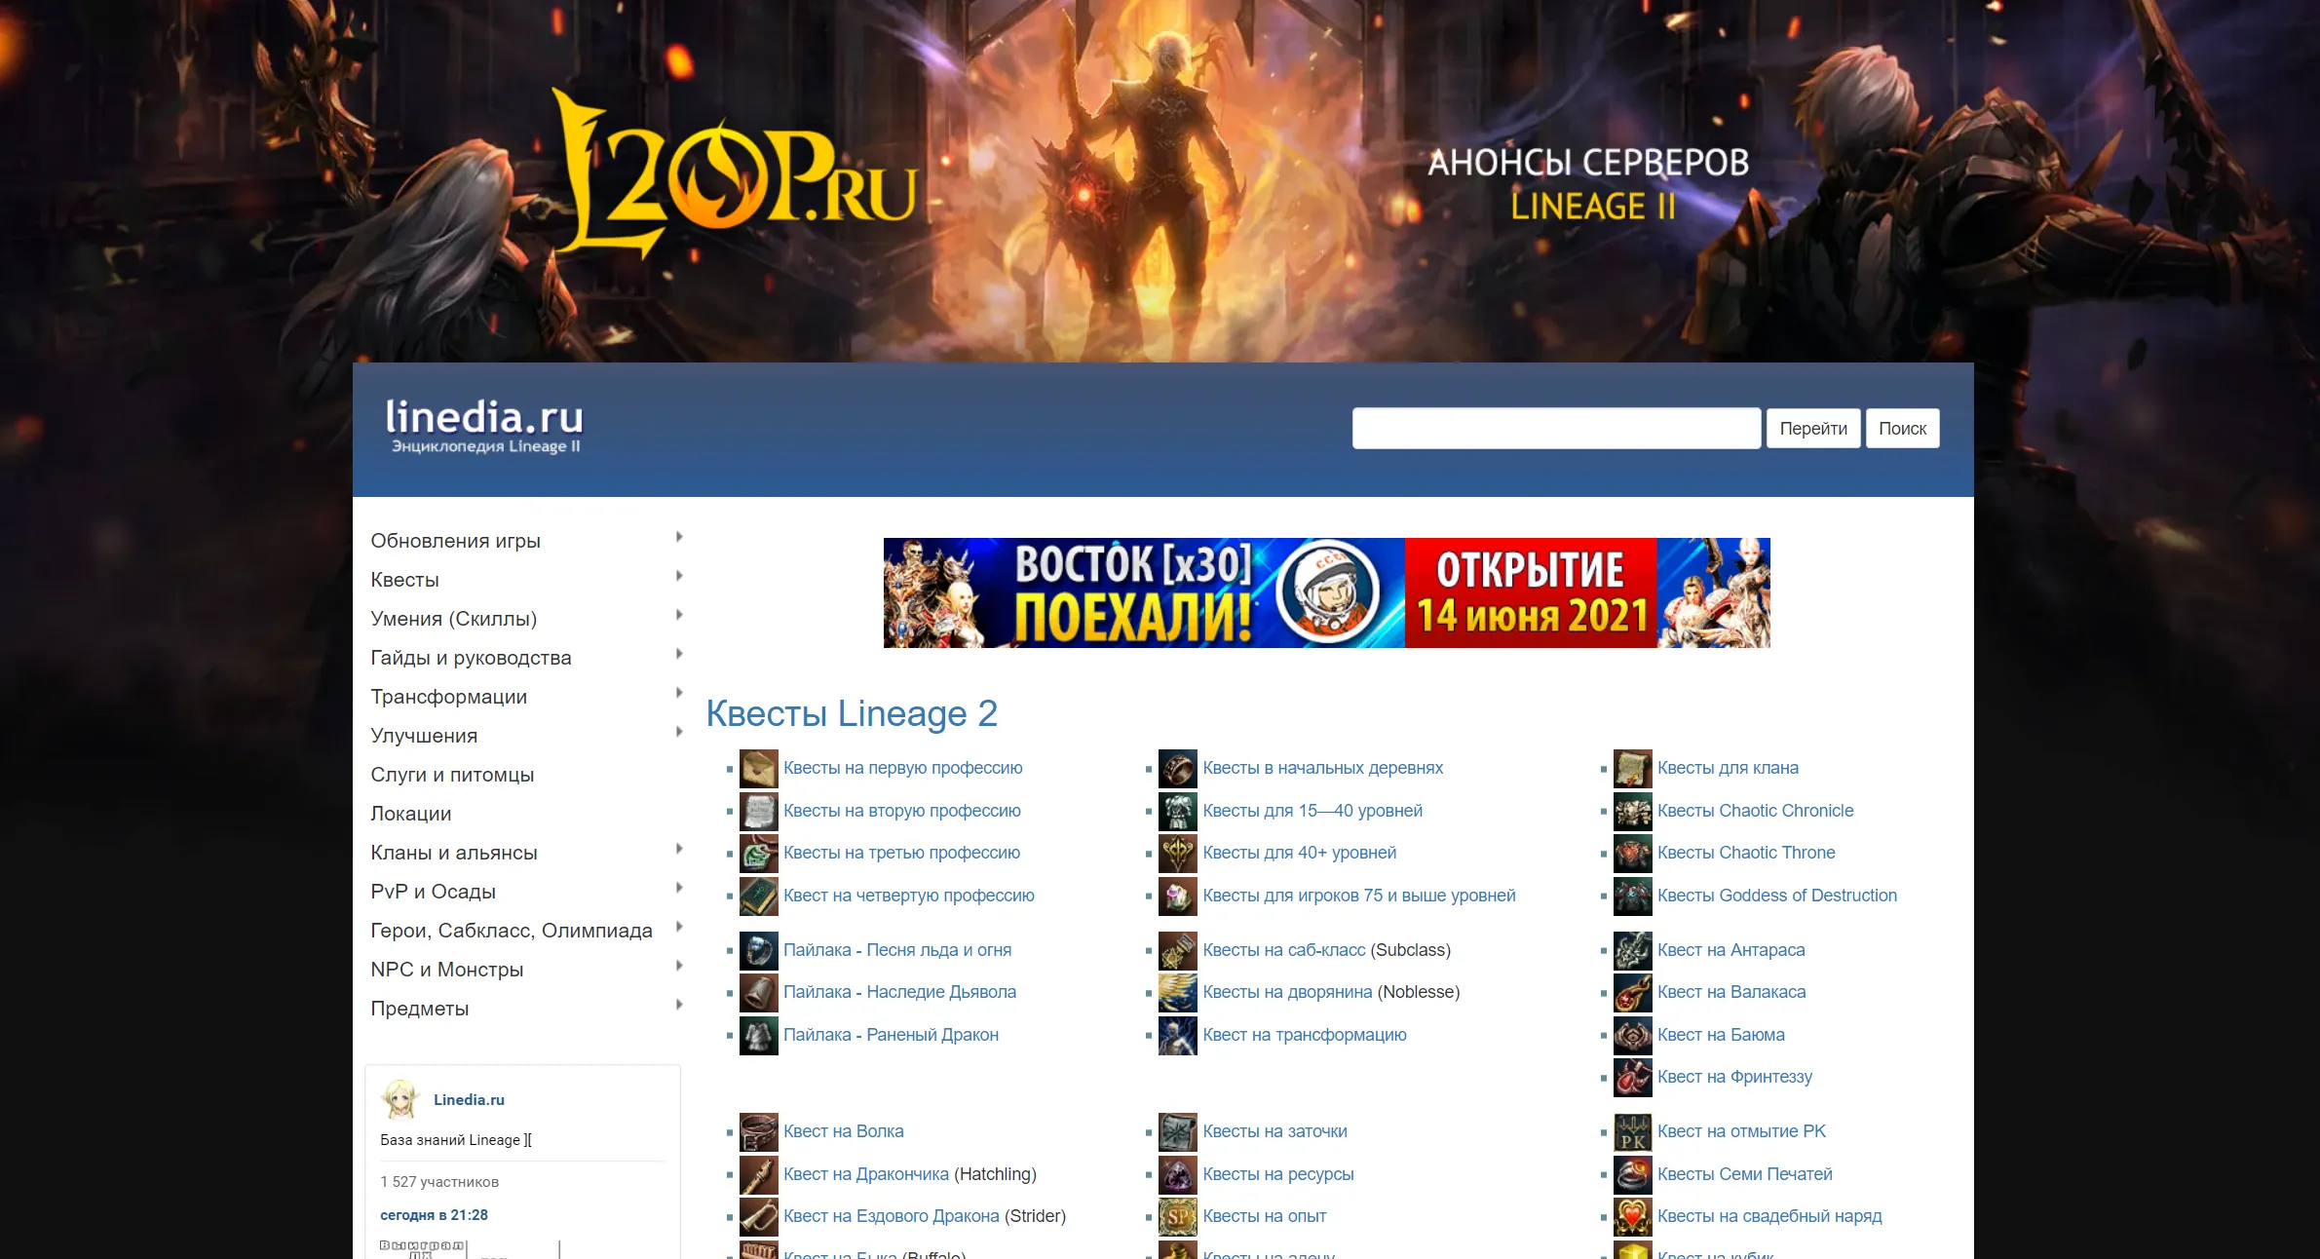This screenshot has width=2320, height=1259.
Task: Click the collar icon for Квест на Волка
Action: [x=758, y=1131]
